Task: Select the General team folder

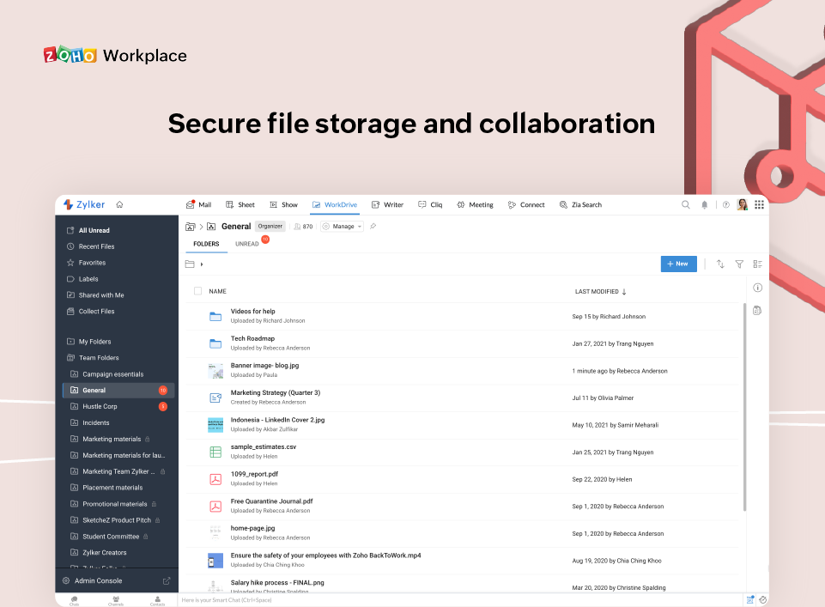Action: (118, 391)
